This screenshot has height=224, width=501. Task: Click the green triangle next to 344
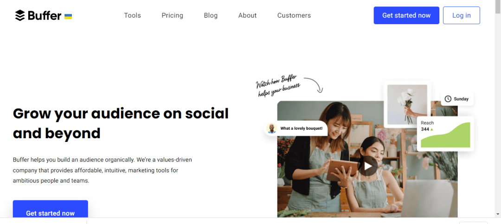click(x=432, y=129)
